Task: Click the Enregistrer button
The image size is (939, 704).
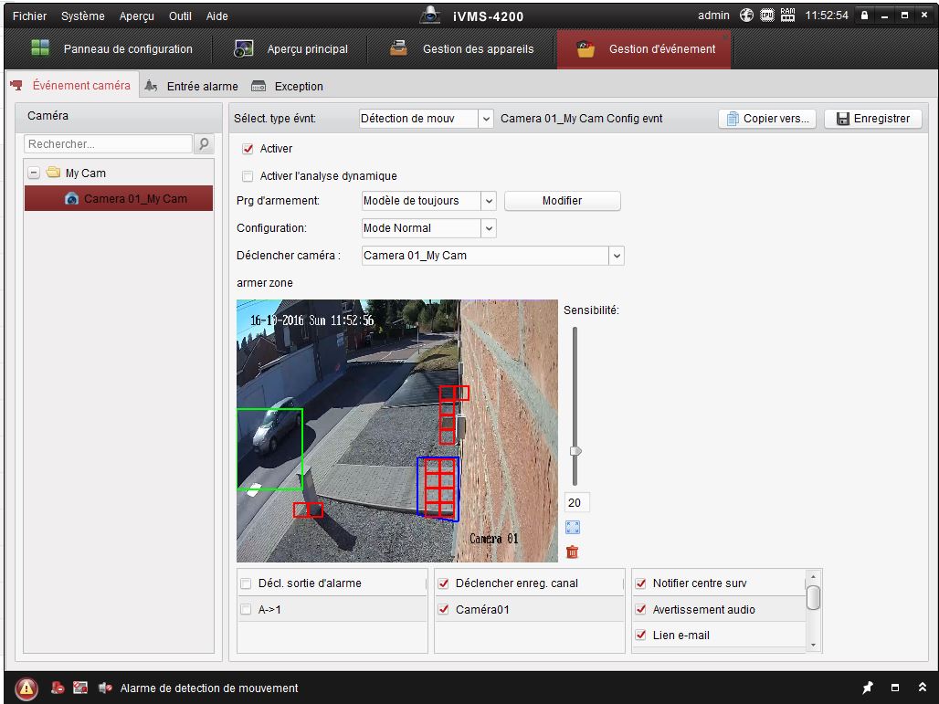Action: click(x=873, y=119)
